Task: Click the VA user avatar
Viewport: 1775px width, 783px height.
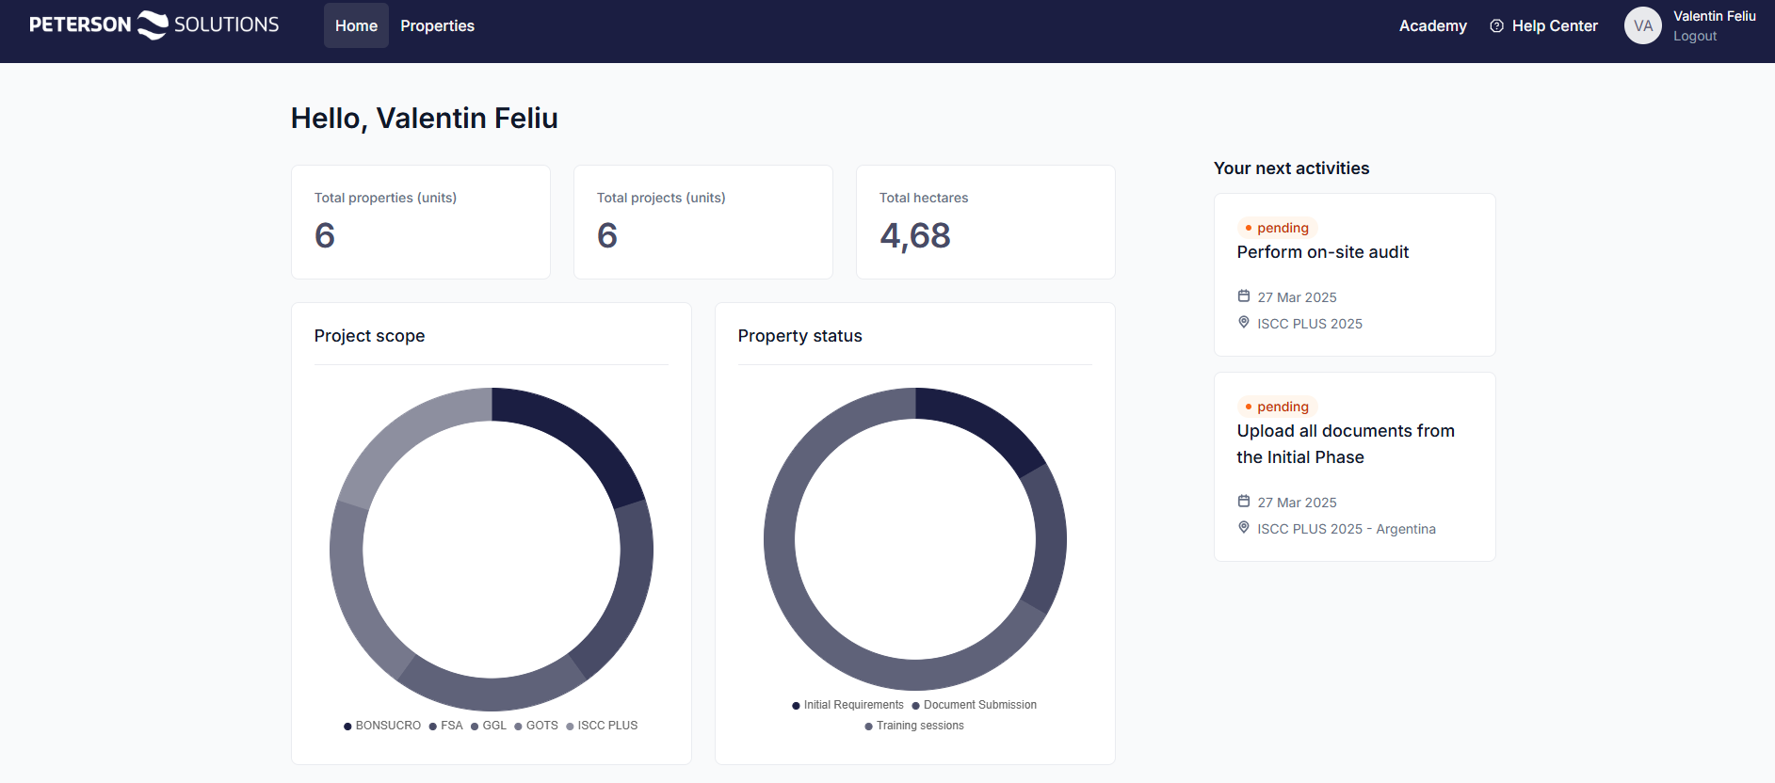Action: click(x=1642, y=26)
